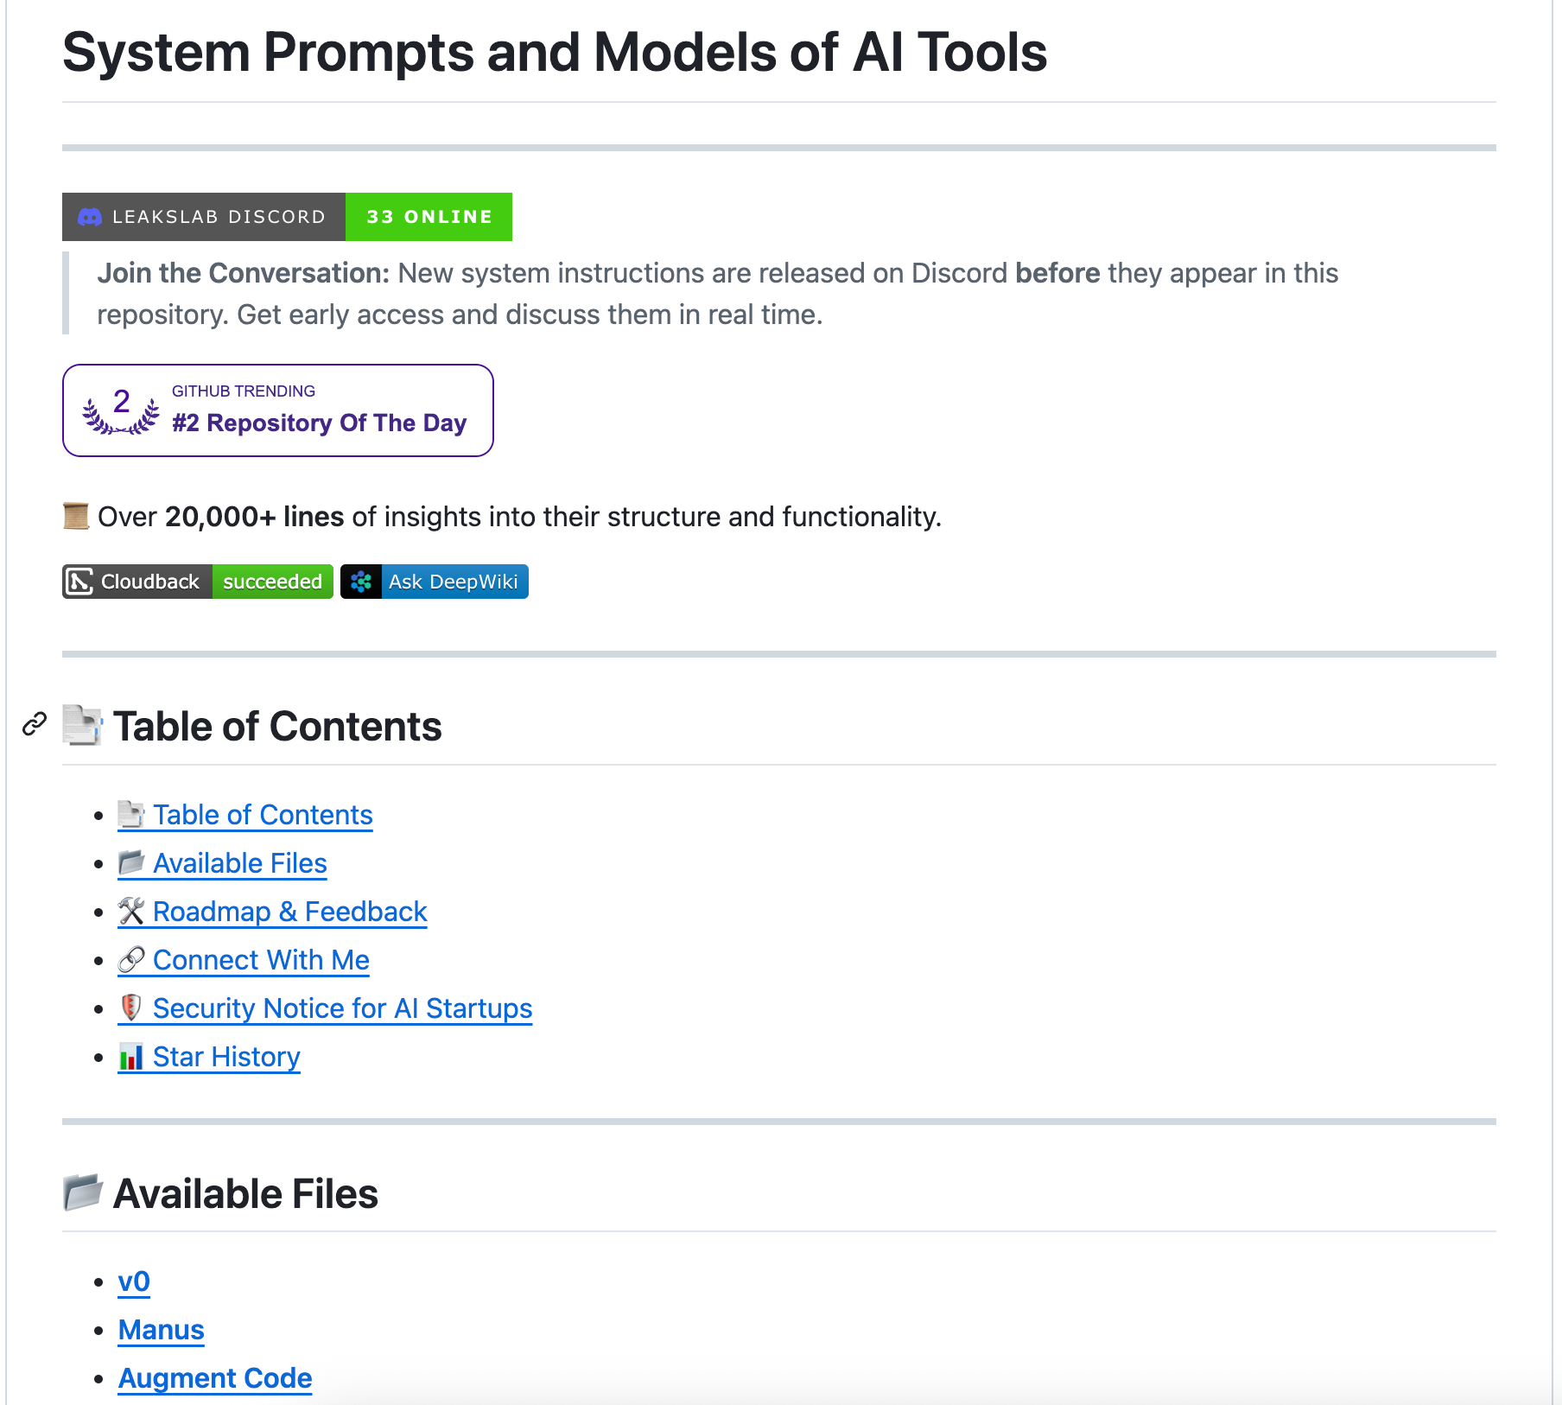Screen dimensions: 1562x1405
Task: Open the Augment Code file link
Action: click(x=215, y=1378)
